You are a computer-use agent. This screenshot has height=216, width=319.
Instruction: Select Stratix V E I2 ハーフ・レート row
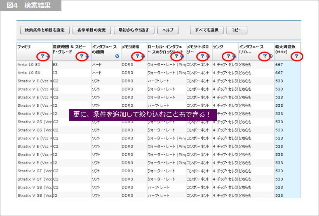click(159, 106)
